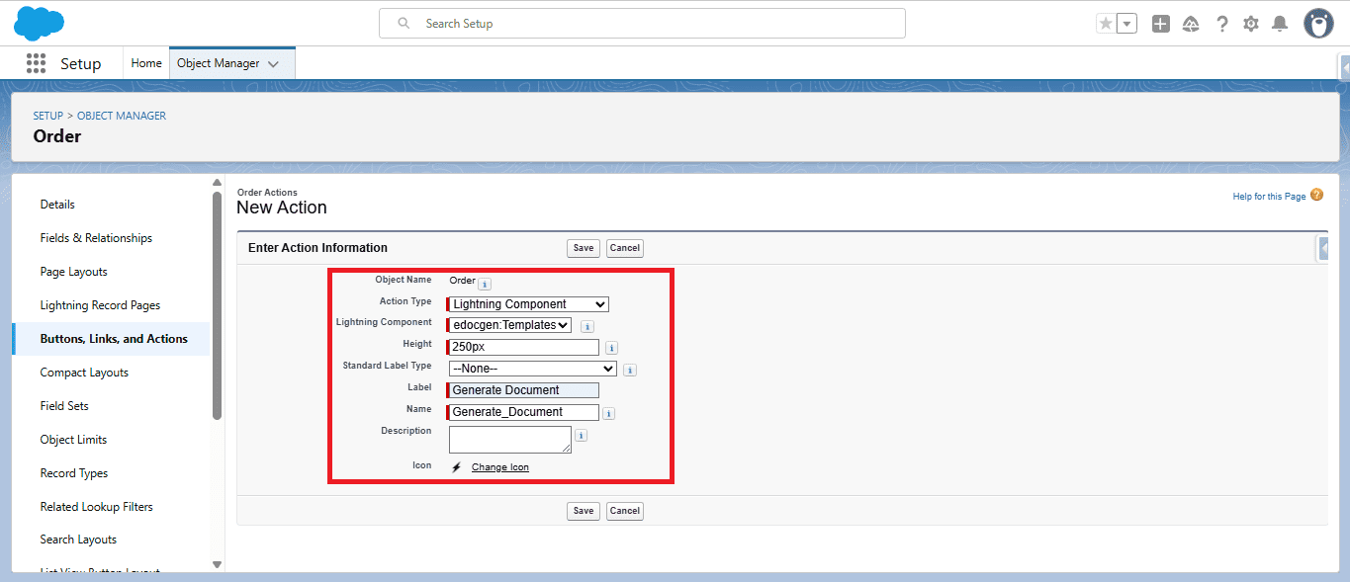
Task: Switch to the Home tab
Action: 146,63
